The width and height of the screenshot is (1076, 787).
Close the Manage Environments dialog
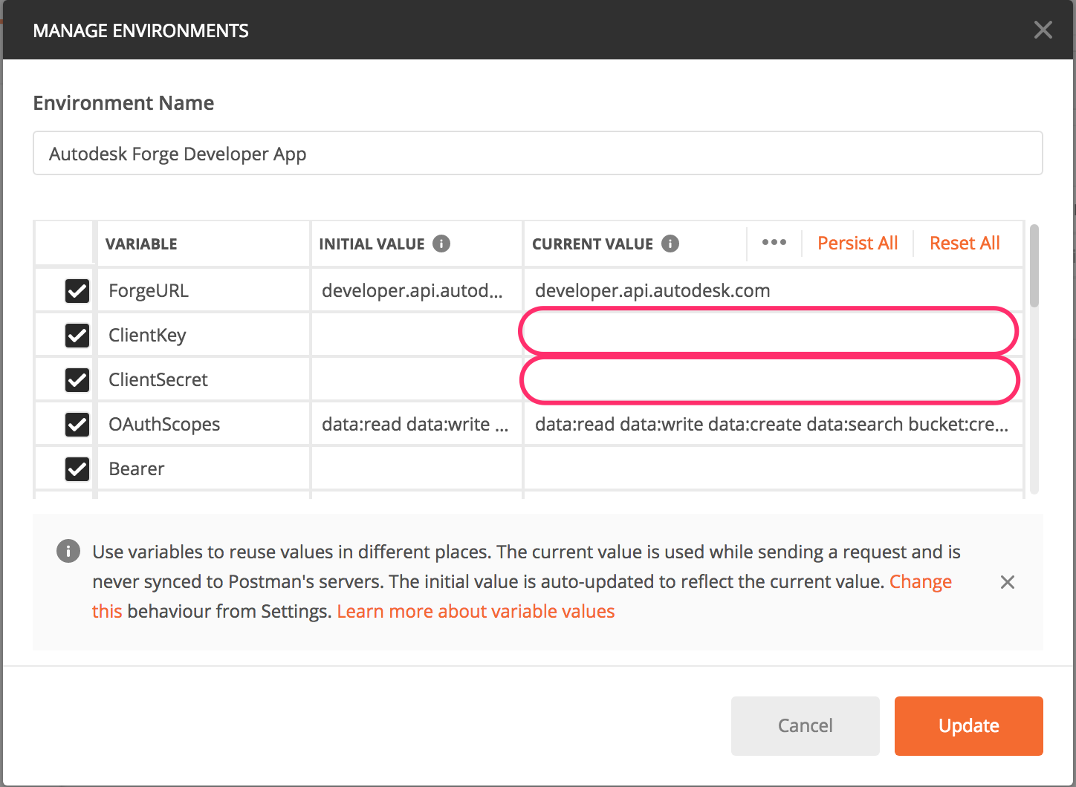(1043, 30)
